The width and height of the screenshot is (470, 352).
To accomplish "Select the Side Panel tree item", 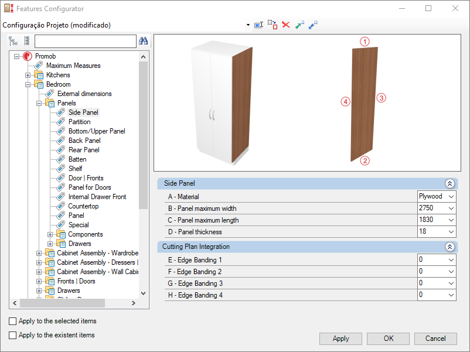I will pyautogui.click(x=83, y=112).
